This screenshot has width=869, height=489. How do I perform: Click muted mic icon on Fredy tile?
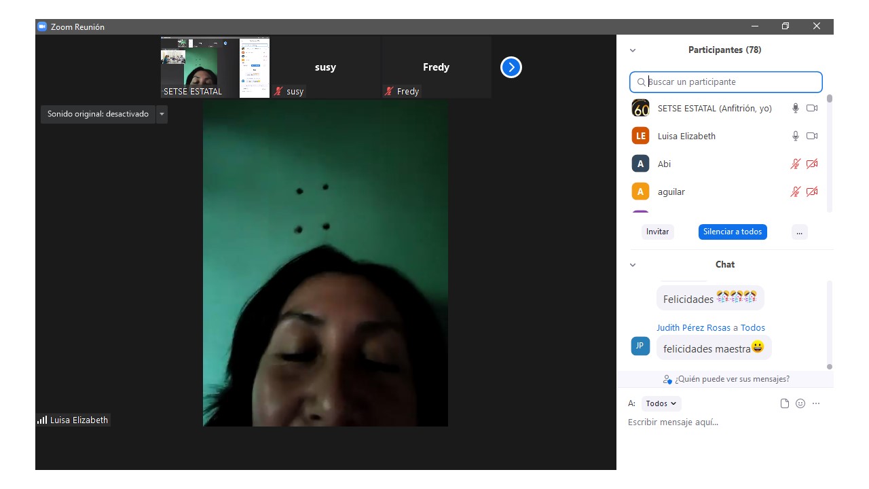click(389, 91)
